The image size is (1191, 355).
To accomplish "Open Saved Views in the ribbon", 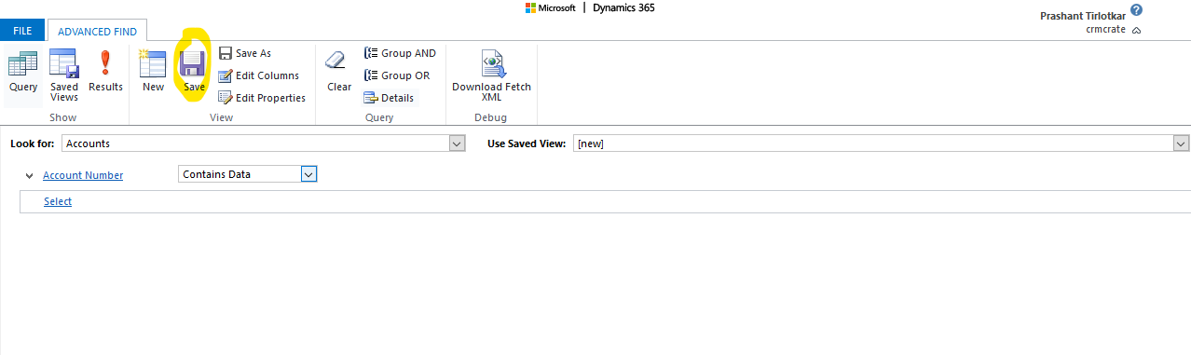I will (64, 75).
